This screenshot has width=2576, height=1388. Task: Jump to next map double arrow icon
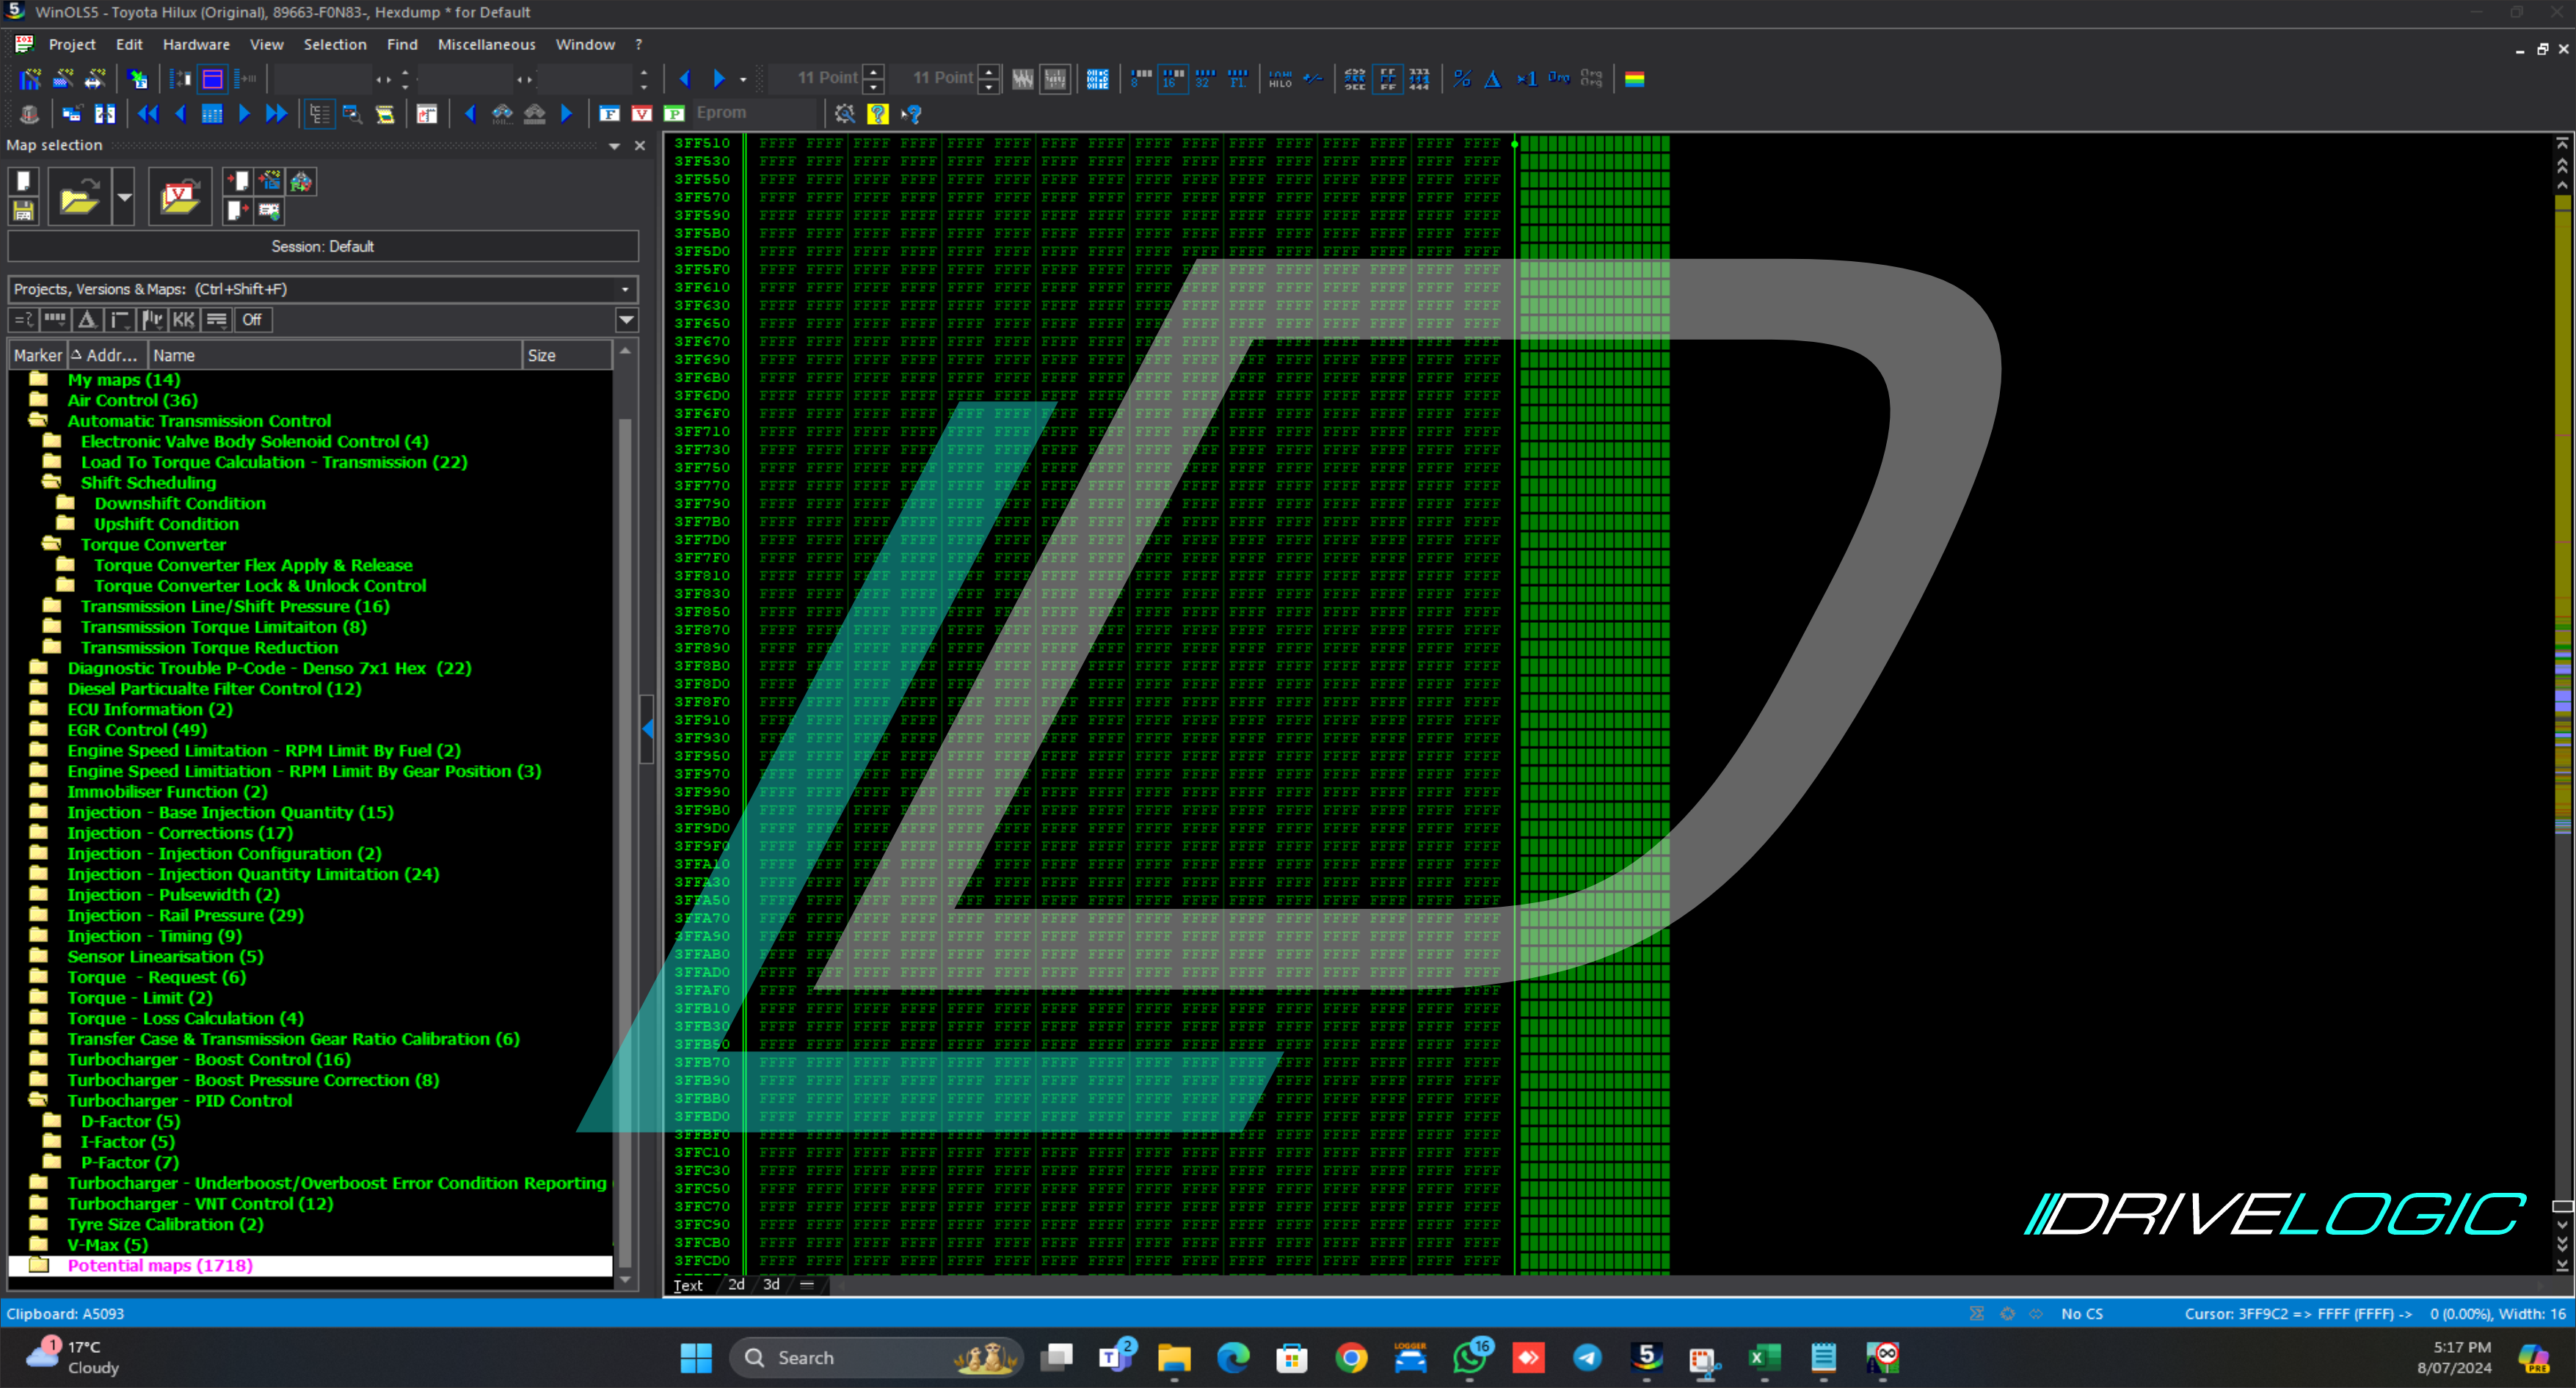[x=277, y=114]
